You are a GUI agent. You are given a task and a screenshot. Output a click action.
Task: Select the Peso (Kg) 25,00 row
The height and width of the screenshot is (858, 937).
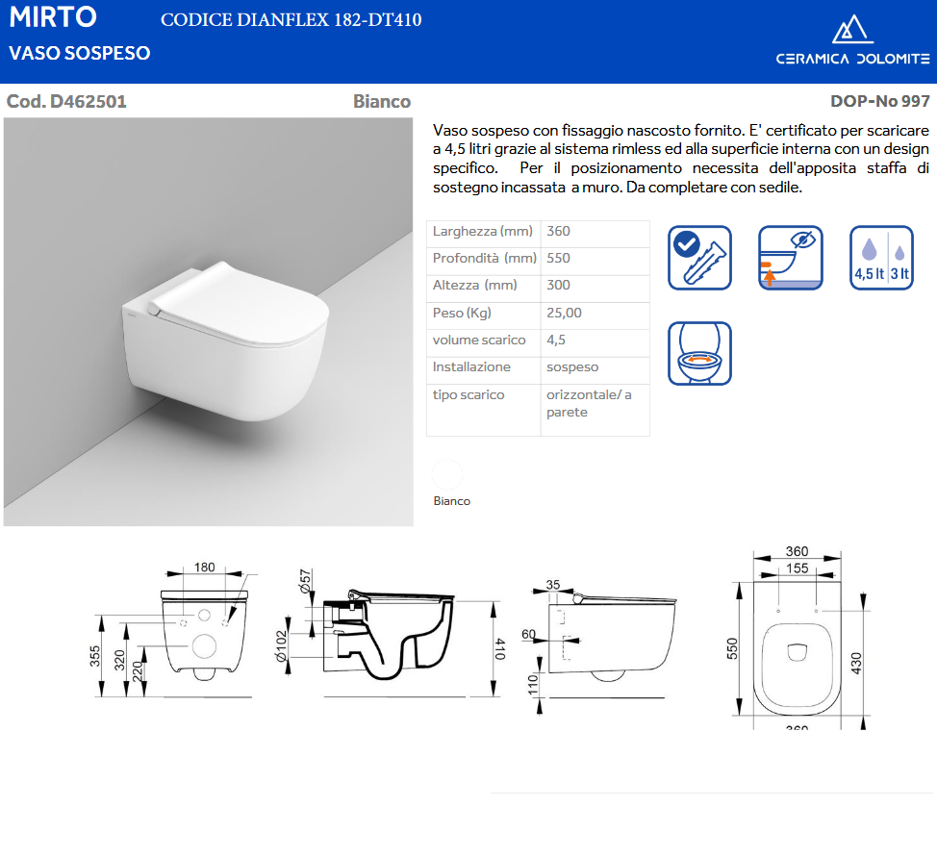(537, 314)
